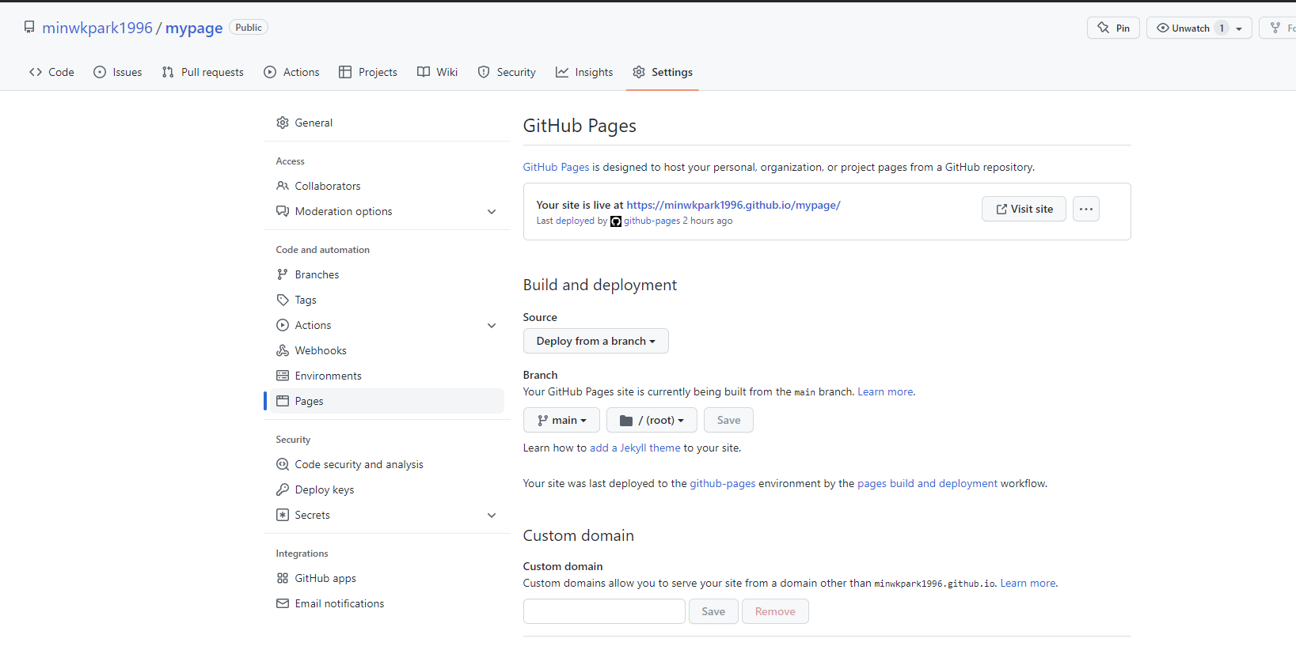Click the Moderation options comment icon
The height and width of the screenshot is (650, 1296).
(283, 211)
